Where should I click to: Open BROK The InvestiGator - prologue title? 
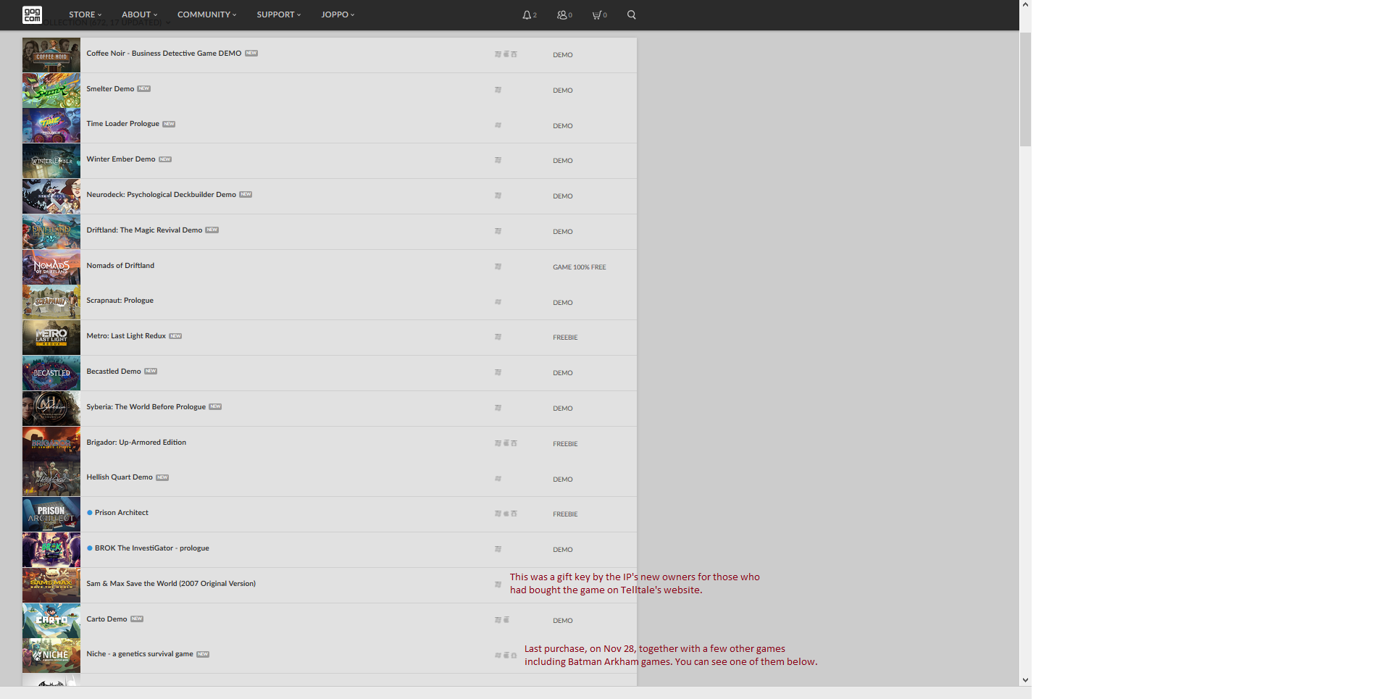pos(151,548)
